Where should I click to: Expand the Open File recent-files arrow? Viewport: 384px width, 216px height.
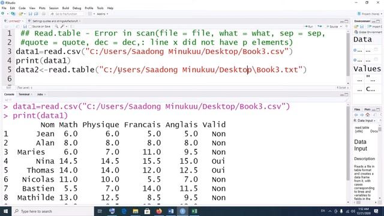point(25,14)
